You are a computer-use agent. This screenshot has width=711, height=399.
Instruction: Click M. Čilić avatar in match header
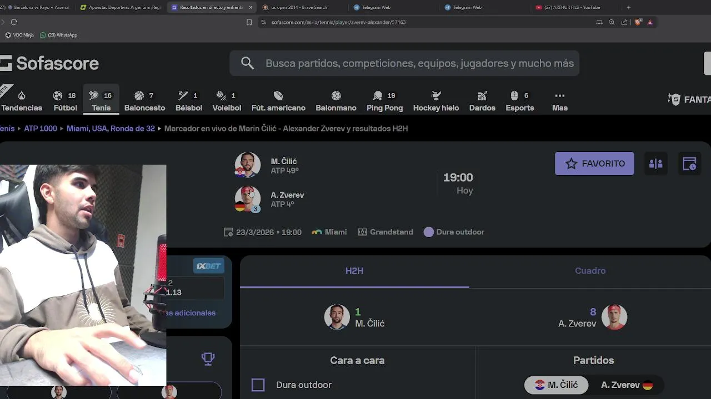pos(247,165)
